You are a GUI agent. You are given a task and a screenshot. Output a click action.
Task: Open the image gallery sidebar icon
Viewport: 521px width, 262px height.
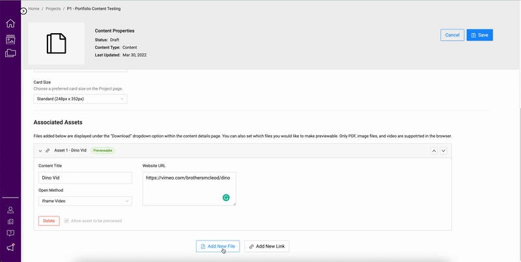click(x=10, y=39)
